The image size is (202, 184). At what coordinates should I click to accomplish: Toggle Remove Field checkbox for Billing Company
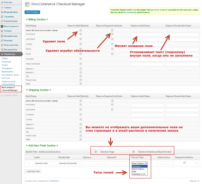(81, 59)
